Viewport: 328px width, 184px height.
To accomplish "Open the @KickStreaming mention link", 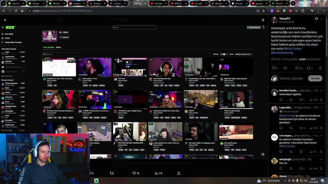I will point(282,53).
